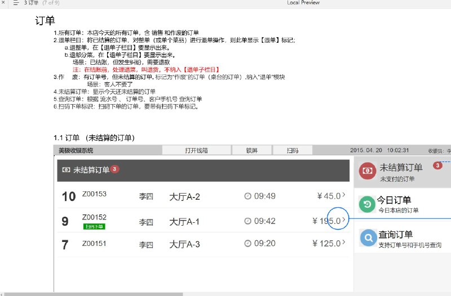This screenshot has width=451, height=296.
Task: Click the amount ¥195.0
Action: tap(326, 221)
